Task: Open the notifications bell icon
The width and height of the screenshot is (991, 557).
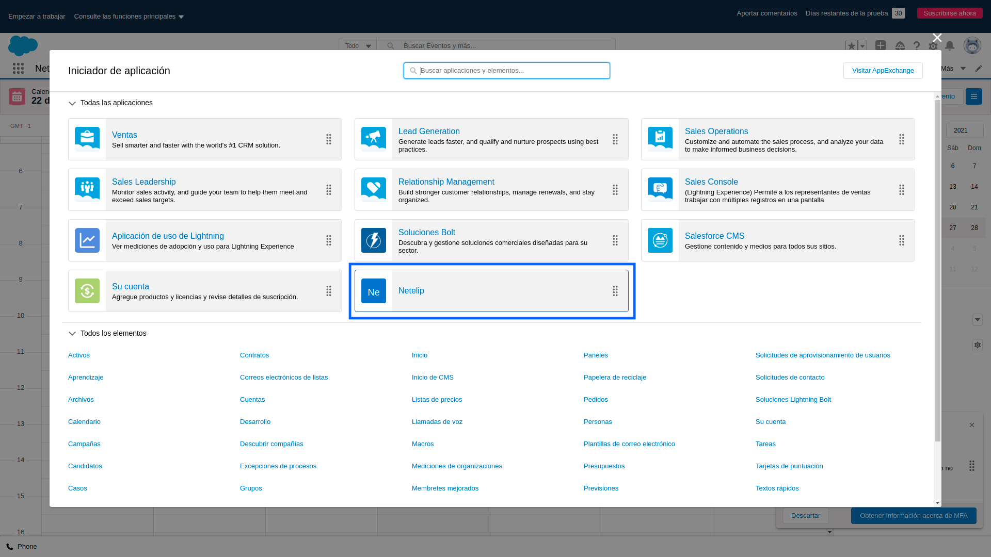Action: (950, 46)
